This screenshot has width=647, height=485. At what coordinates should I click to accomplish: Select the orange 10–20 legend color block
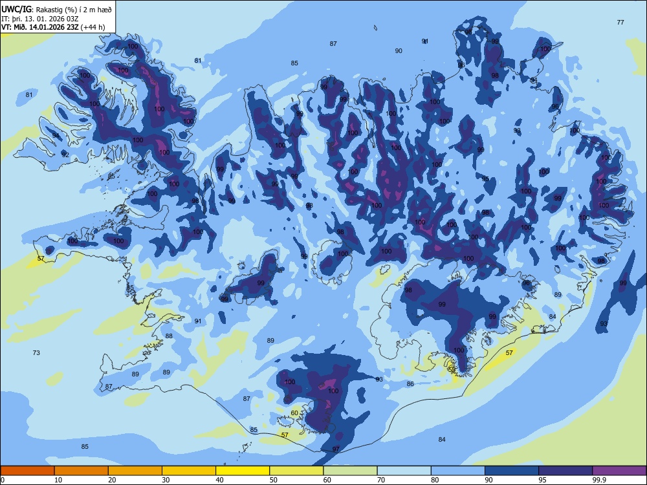82,471
